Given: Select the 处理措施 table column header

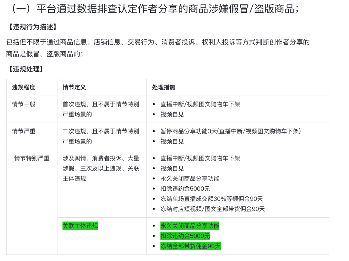Looking at the screenshot, I should click(164, 87).
